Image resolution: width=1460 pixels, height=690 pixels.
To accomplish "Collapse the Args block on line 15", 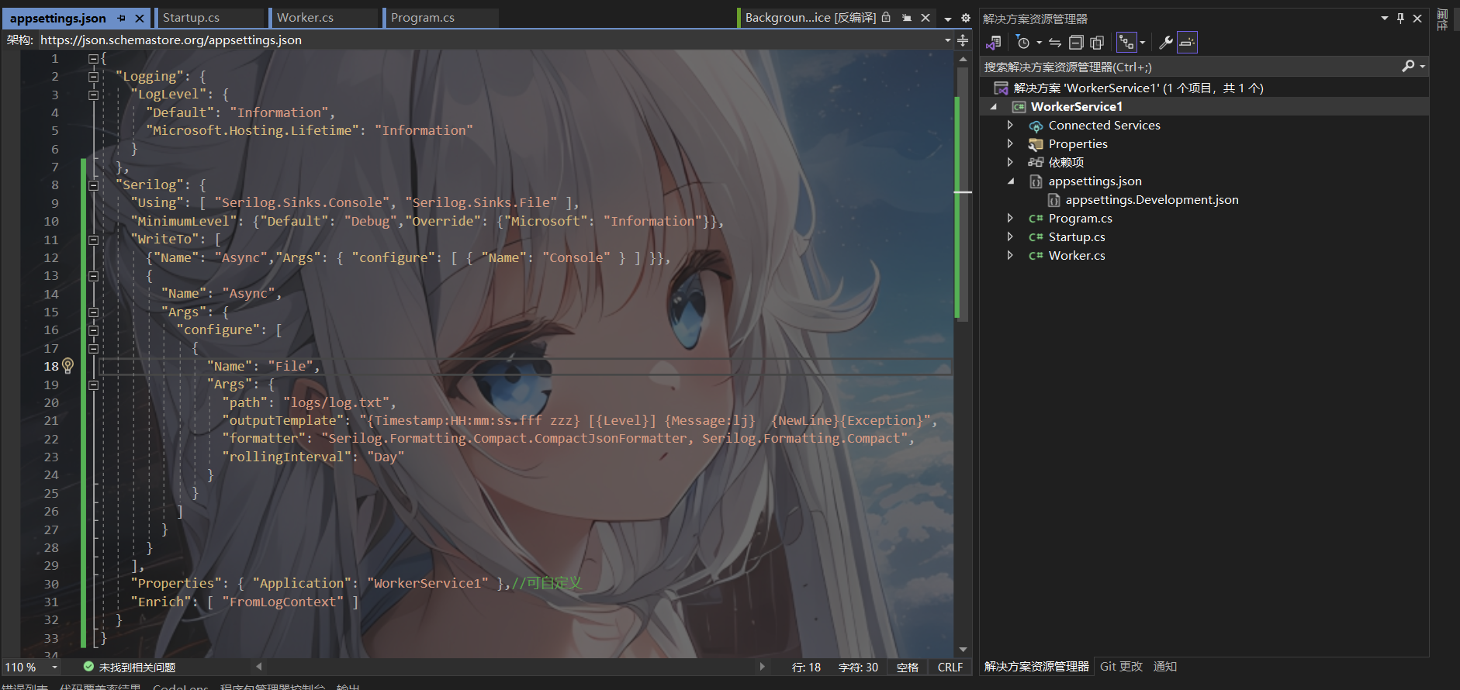I will pyautogui.click(x=93, y=312).
